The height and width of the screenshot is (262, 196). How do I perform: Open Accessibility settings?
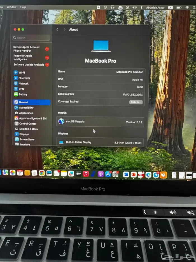pos(24,108)
